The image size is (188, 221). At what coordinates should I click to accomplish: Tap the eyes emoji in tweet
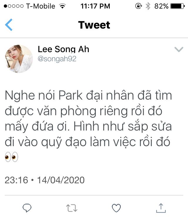click(x=11, y=157)
